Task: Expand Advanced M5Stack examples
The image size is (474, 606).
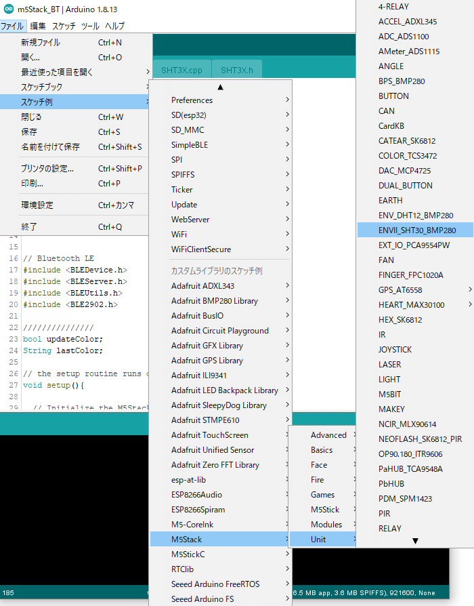Action: click(x=323, y=435)
